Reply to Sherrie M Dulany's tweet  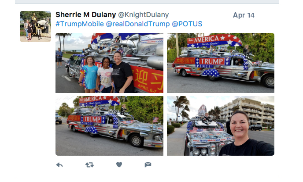click(59, 165)
